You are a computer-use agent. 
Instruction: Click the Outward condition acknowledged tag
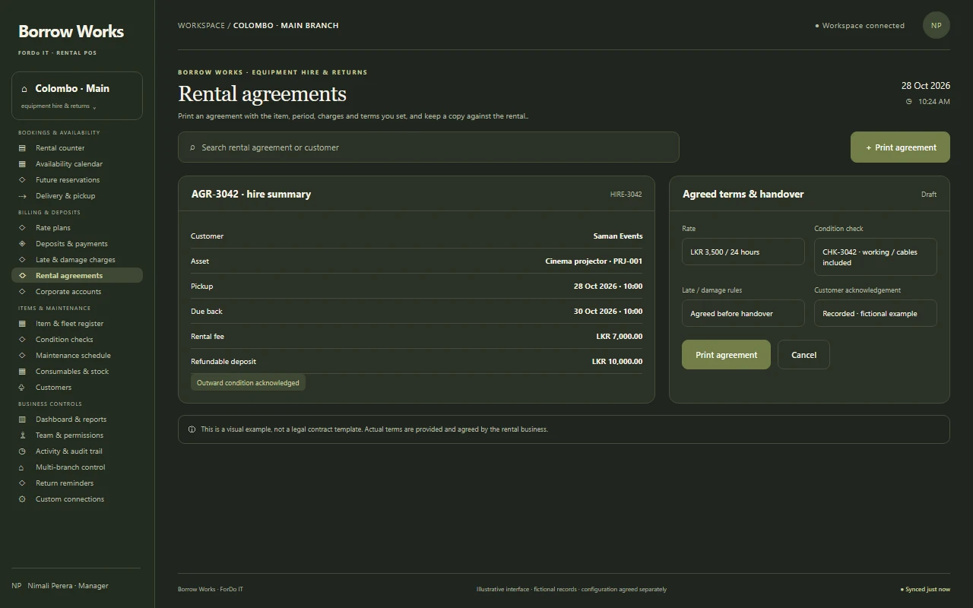click(x=248, y=383)
